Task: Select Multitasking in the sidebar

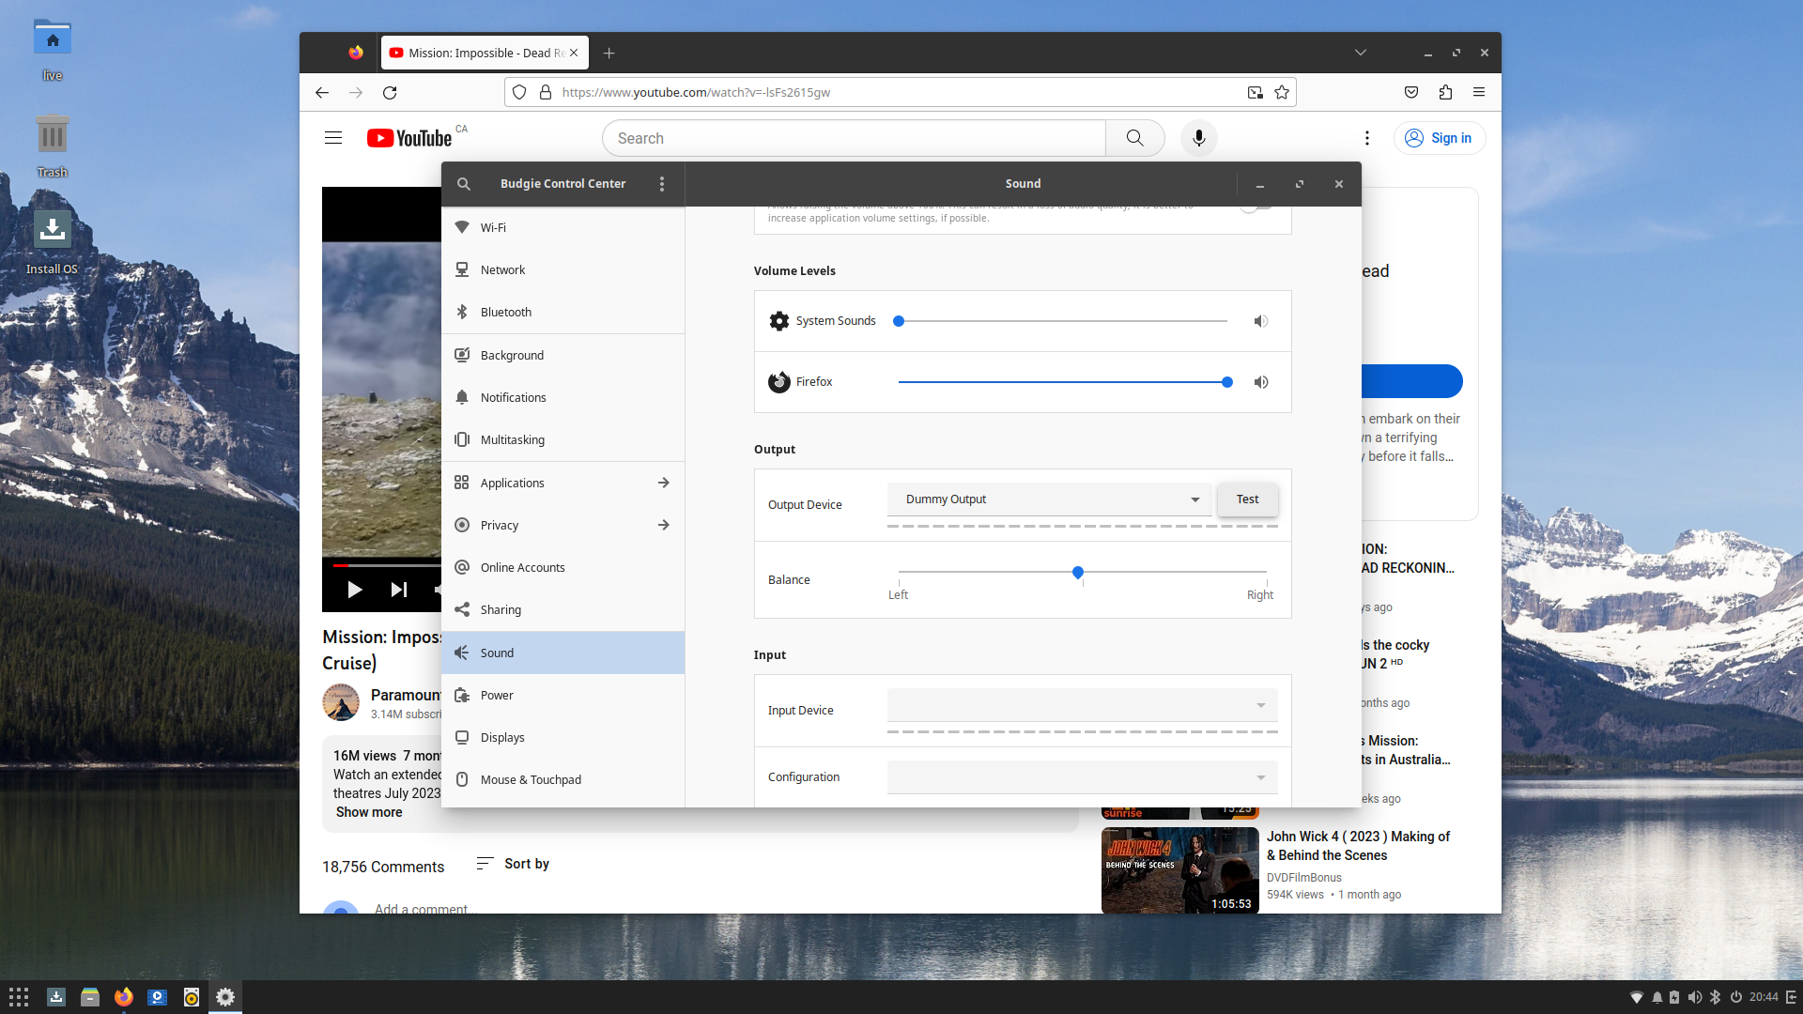Action: (563, 439)
